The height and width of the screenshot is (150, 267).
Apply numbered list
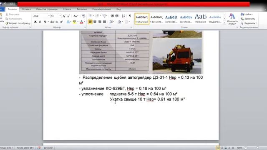97,16
